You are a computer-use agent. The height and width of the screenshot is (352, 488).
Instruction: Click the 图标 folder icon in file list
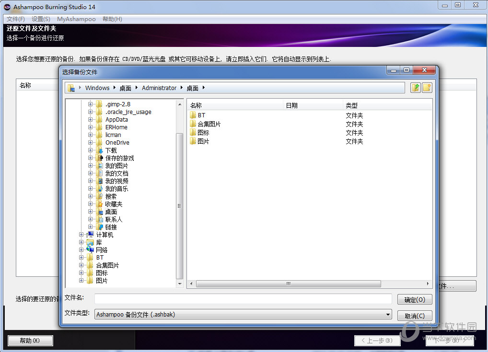point(193,133)
